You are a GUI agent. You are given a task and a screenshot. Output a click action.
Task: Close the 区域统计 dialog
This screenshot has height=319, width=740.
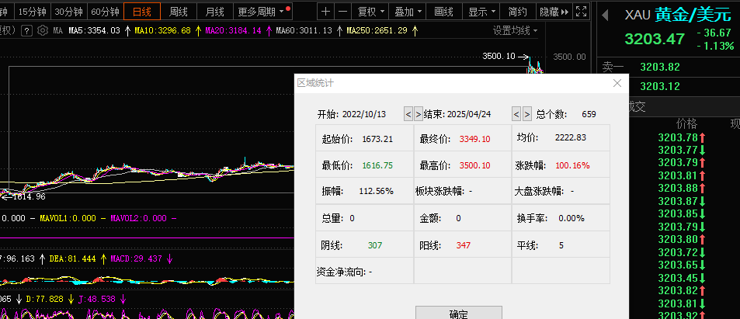[617, 83]
